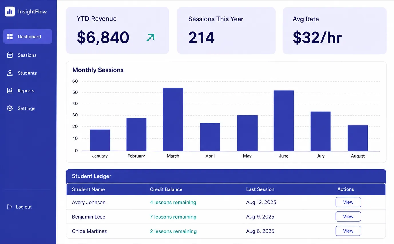394x244 pixels.
Task: Click the January label on the chart axis
Action: tap(100, 156)
